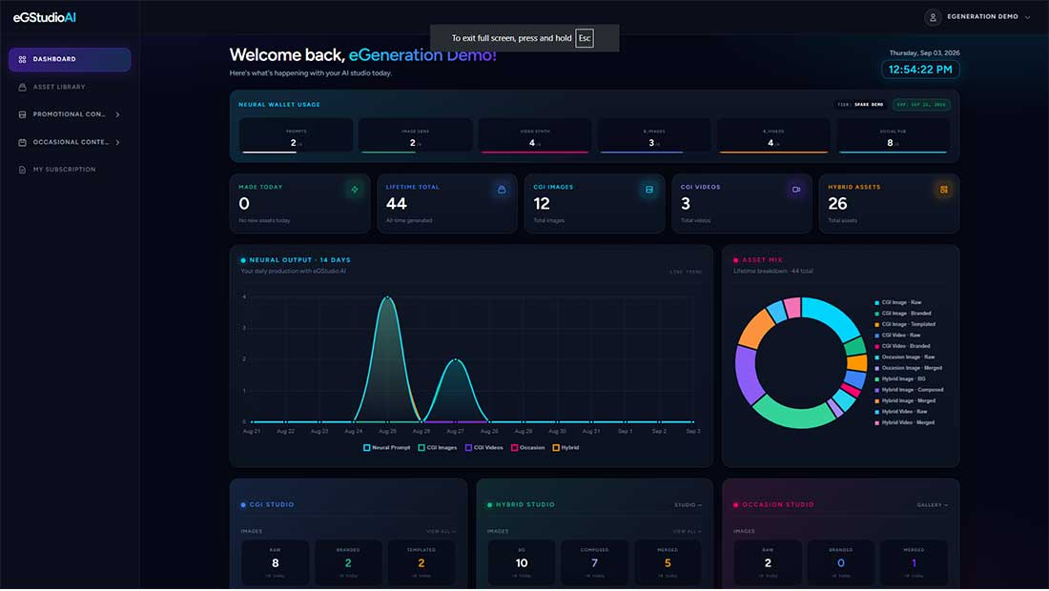This screenshot has width=1049, height=591.
Task: Select the Image Gens wallet usage tile
Action: tap(416, 136)
